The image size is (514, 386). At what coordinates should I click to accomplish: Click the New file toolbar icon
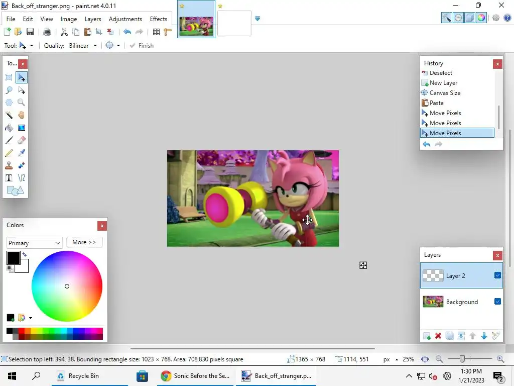[7, 32]
